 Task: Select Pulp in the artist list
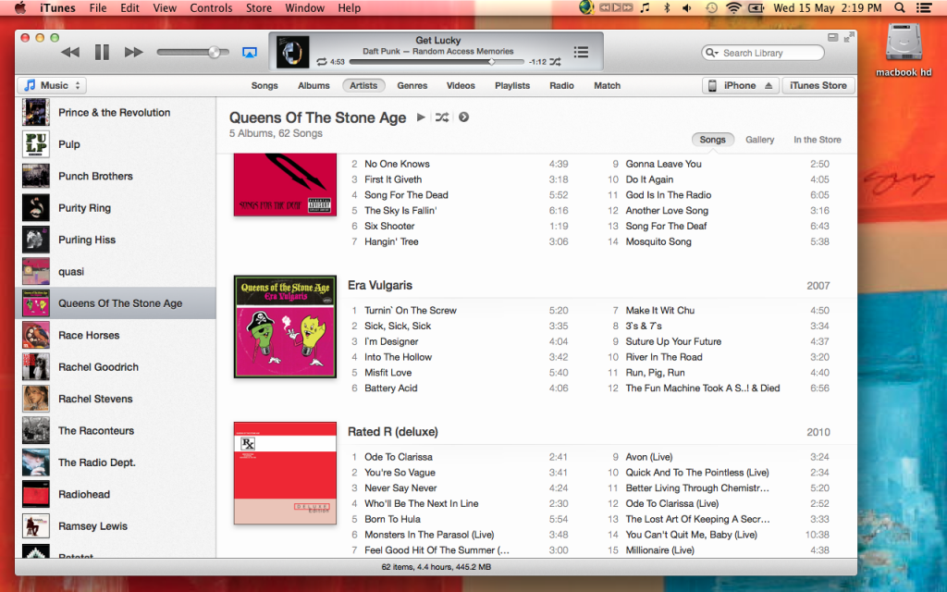pyautogui.click(x=116, y=144)
